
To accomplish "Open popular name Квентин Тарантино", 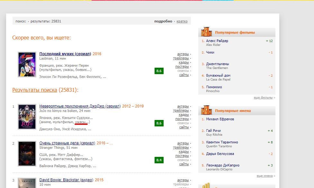I will [x=222, y=142].
